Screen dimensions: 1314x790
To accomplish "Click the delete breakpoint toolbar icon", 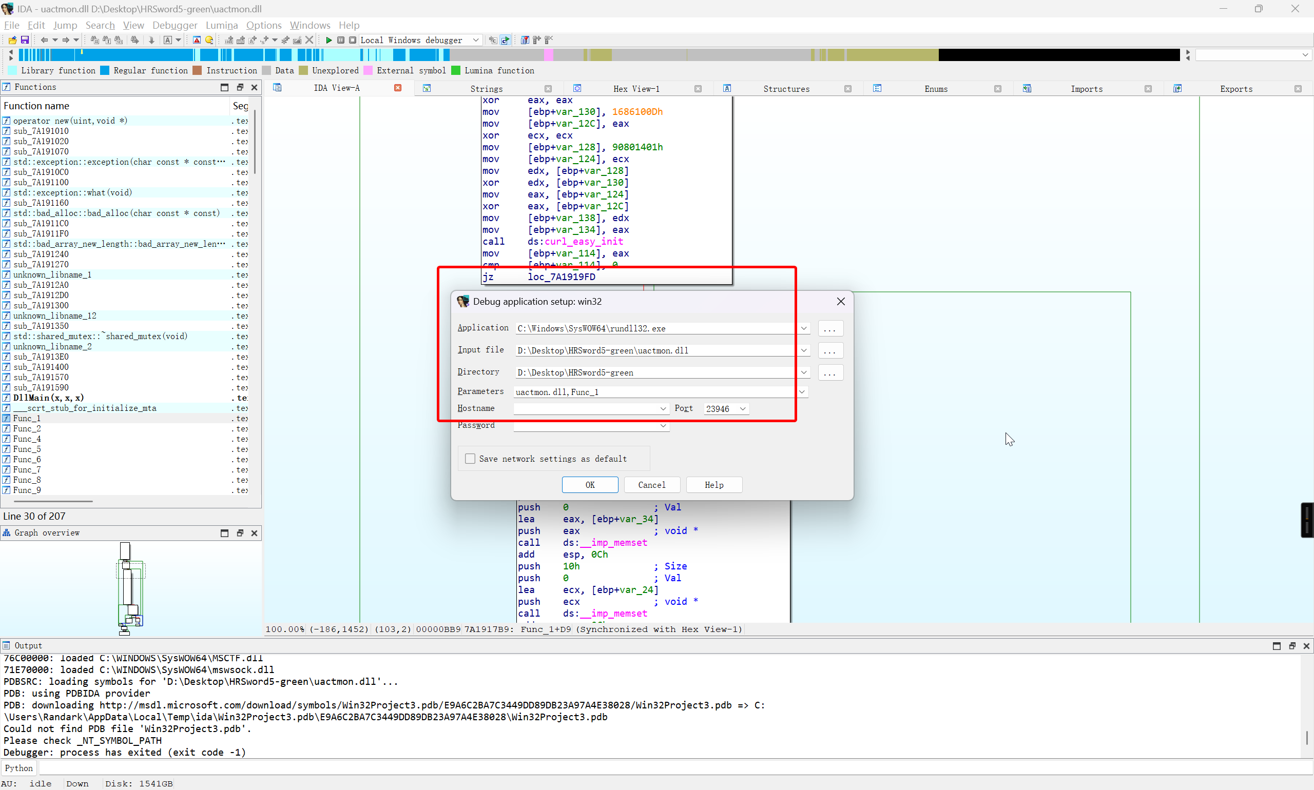I will click(x=549, y=40).
